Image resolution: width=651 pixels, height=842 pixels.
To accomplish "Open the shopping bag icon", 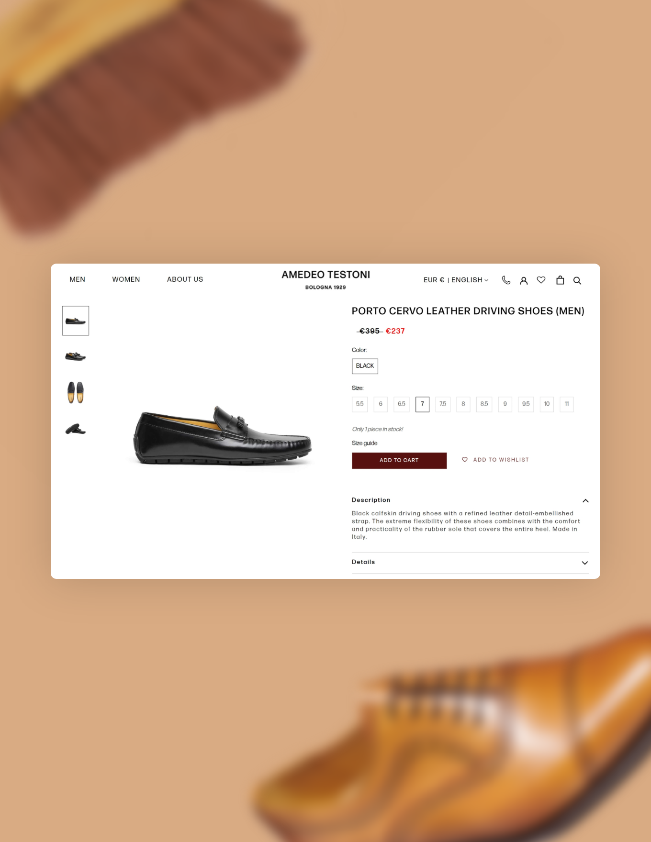I will pyautogui.click(x=560, y=280).
